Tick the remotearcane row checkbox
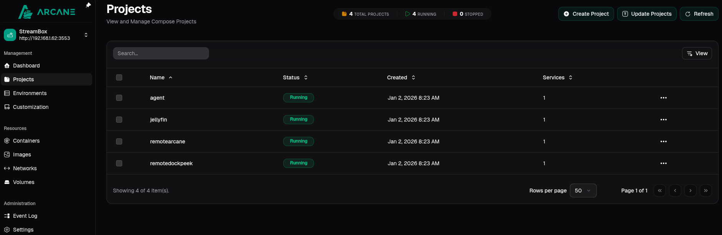 (x=119, y=141)
